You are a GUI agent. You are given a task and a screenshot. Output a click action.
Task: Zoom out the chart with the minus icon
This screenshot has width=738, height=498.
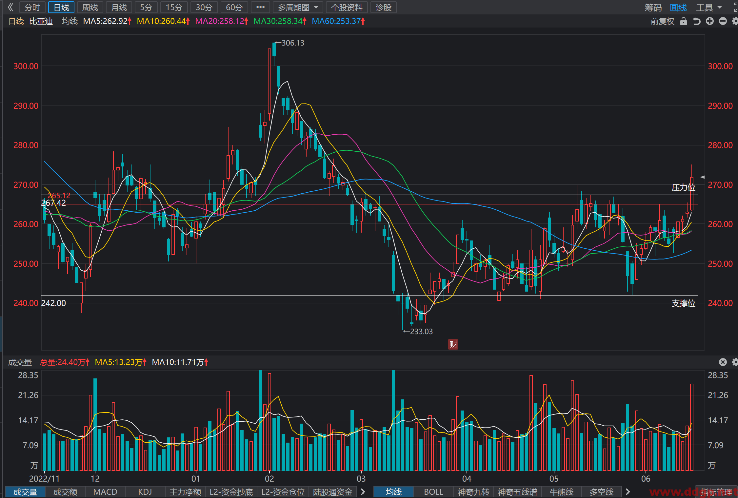[x=723, y=21]
